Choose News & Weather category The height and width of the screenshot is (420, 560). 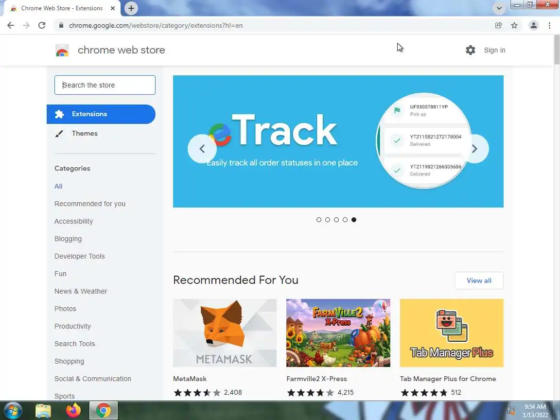point(81,291)
